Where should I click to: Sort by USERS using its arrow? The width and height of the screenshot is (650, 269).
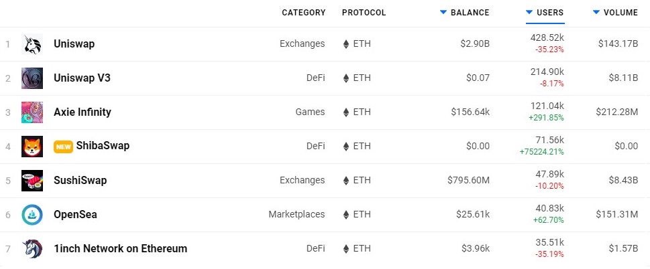coord(529,13)
